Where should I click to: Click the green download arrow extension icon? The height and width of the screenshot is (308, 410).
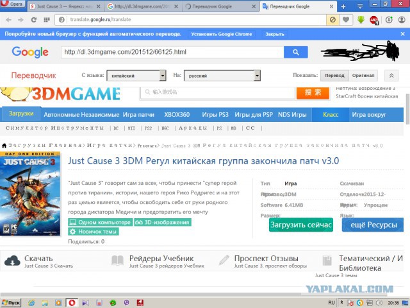[361, 20]
